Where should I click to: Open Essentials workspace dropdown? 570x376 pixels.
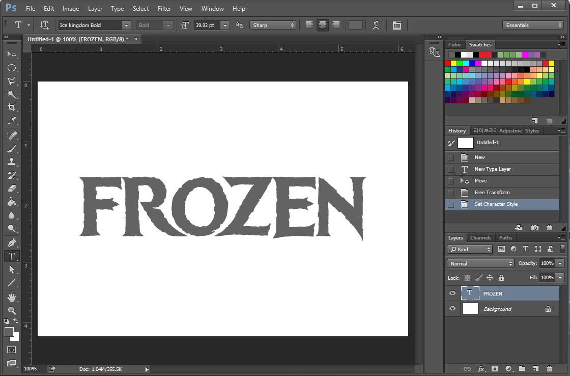click(533, 25)
